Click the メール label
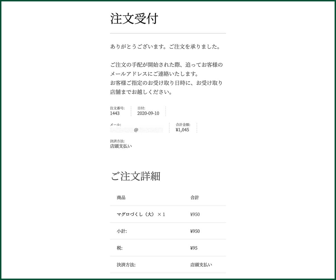336x280 pixels. click(x=115, y=125)
